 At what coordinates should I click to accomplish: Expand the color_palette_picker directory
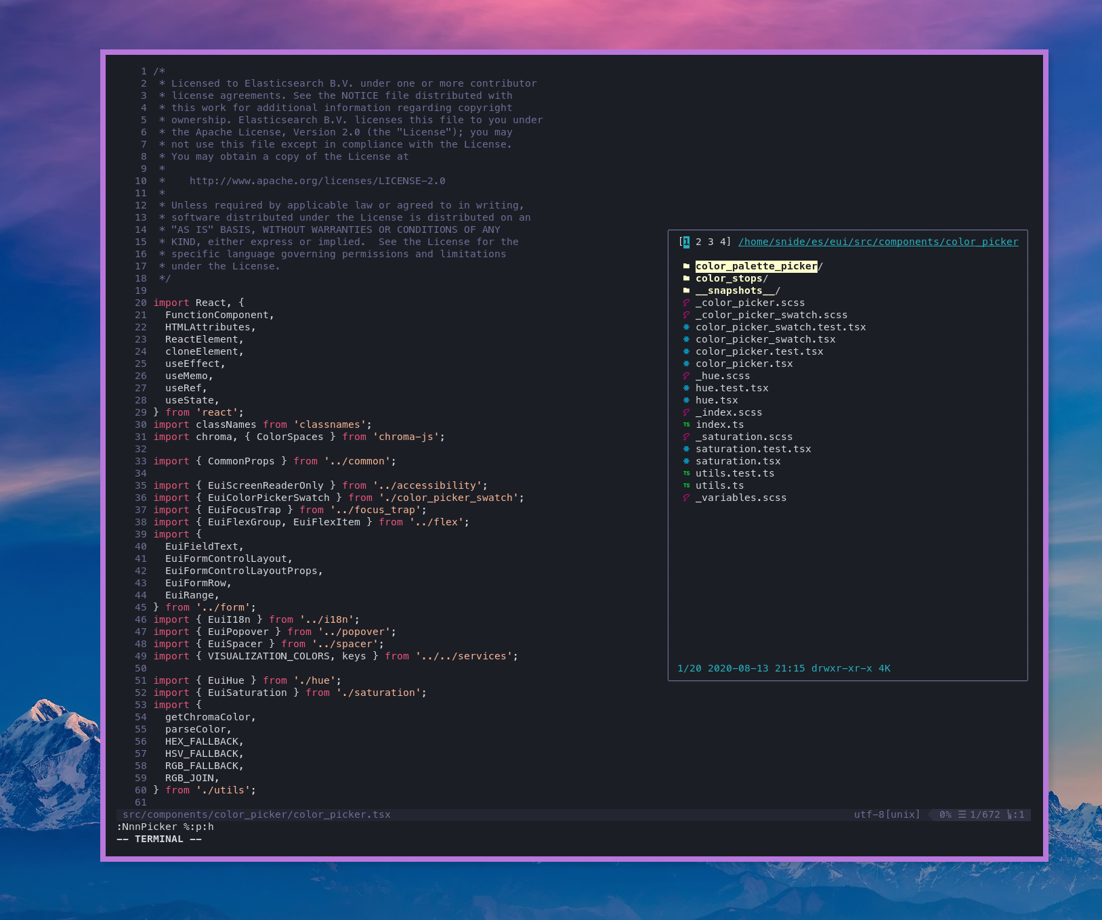(755, 266)
